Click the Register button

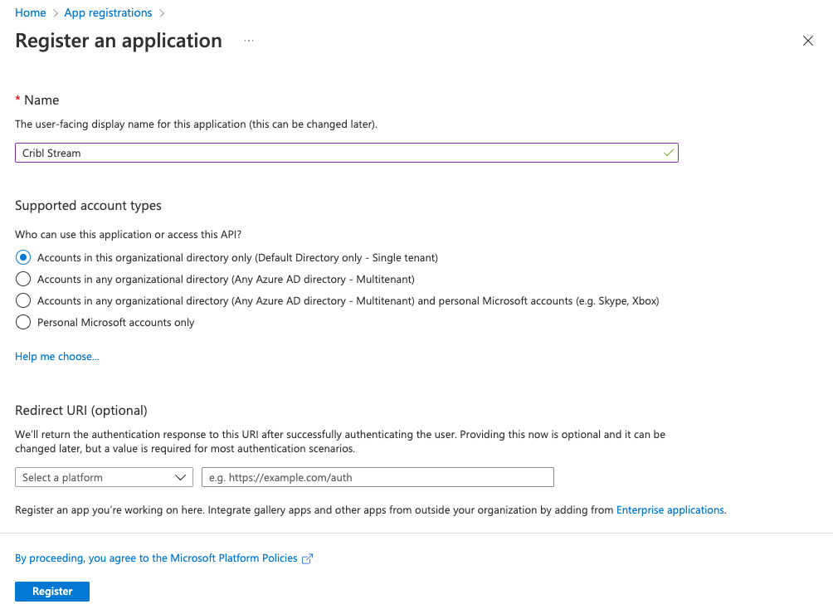click(x=51, y=591)
